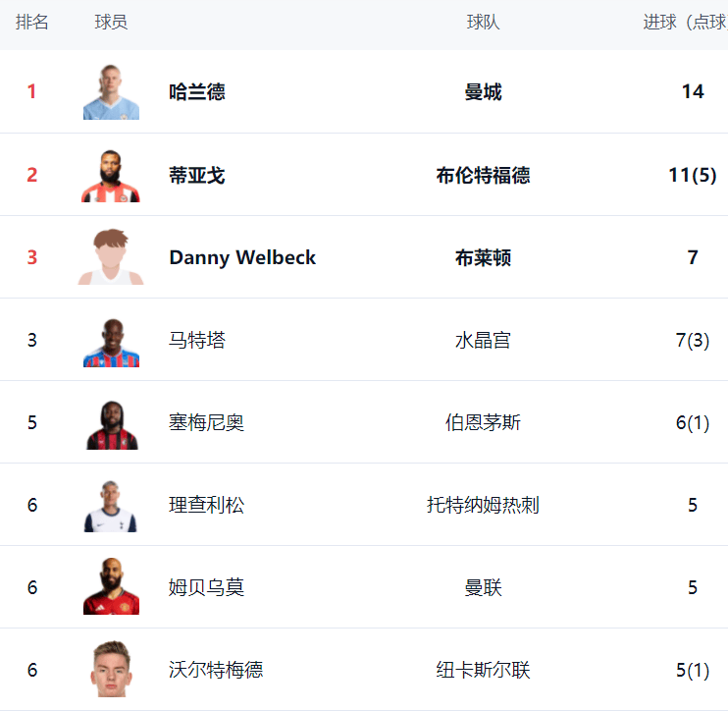Click 马特塔's player photo
Image resolution: width=728 pixels, height=711 pixels.
(x=111, y=341)
